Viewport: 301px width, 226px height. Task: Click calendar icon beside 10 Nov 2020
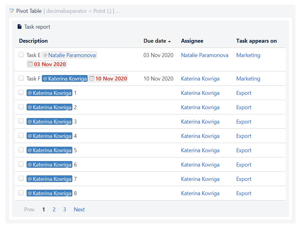tap(92, 79)
